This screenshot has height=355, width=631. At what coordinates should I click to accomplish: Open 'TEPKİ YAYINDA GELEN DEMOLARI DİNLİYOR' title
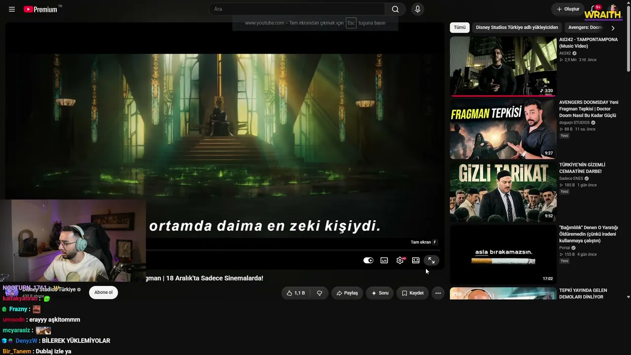coord(583,294)
